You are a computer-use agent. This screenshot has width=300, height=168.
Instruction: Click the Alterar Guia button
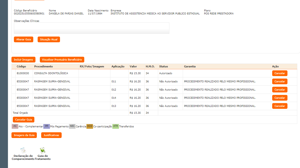click(23, 40)
